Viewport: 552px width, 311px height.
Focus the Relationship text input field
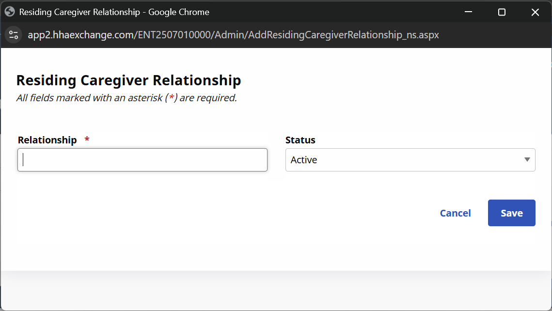tap(142, 160)
